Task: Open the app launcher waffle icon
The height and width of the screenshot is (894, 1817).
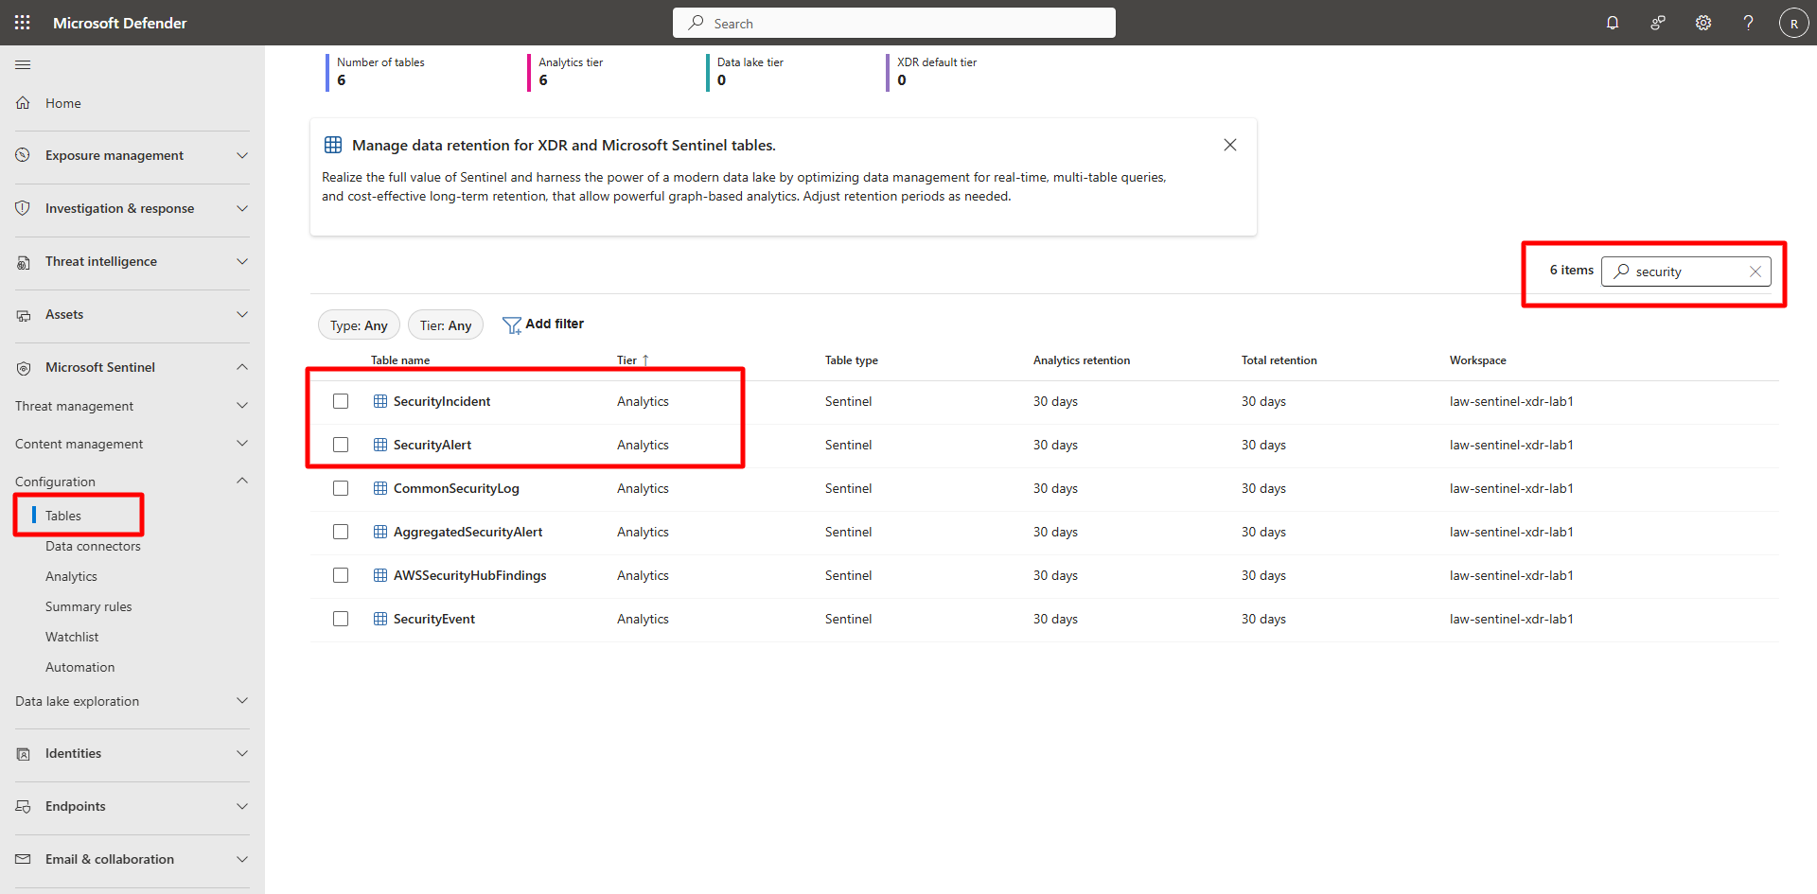Action: tap(23, 23)
